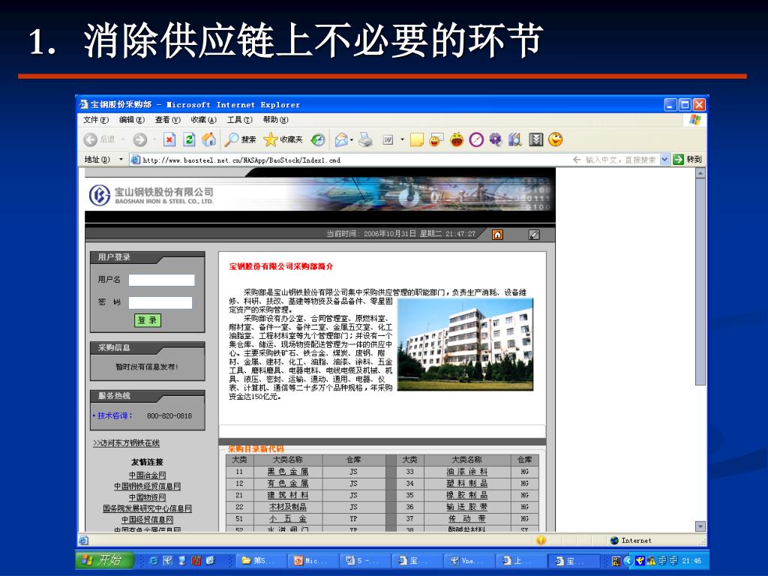Open the 输入中文 search box dropdown

coord(664,159)
